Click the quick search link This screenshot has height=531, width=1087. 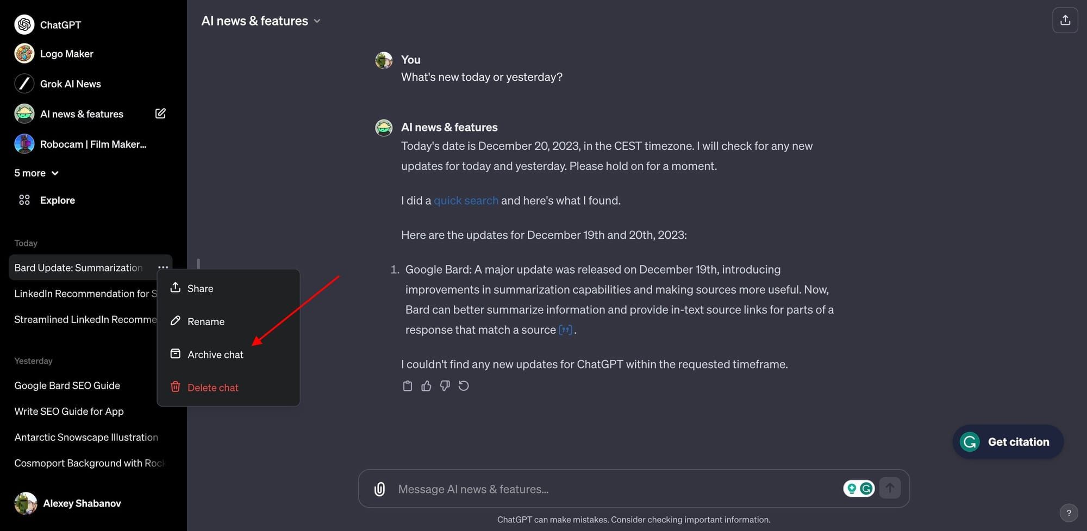click(x=466, y=200)
